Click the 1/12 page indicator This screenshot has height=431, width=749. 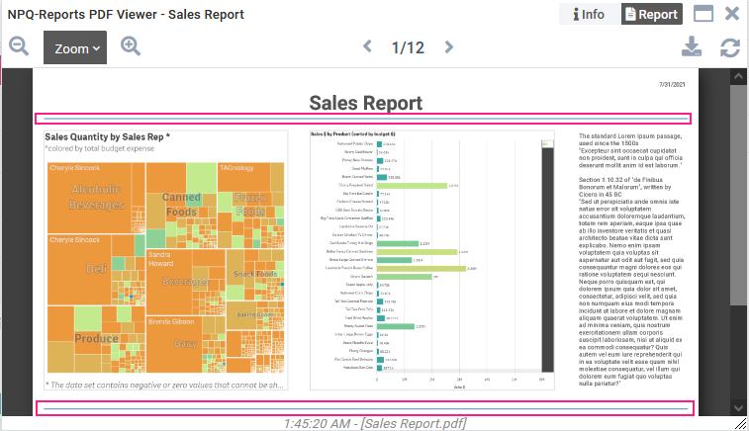coord(408,47)
